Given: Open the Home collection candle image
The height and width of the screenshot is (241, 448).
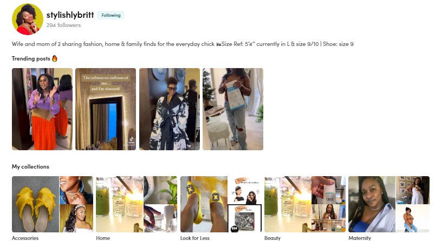Looking at the screenshot, I should [x=119, y=204].
